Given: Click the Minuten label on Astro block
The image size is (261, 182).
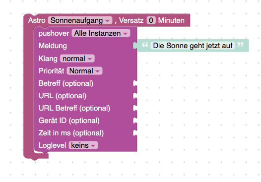Looking at the screenshot, I should coord(171,20).
